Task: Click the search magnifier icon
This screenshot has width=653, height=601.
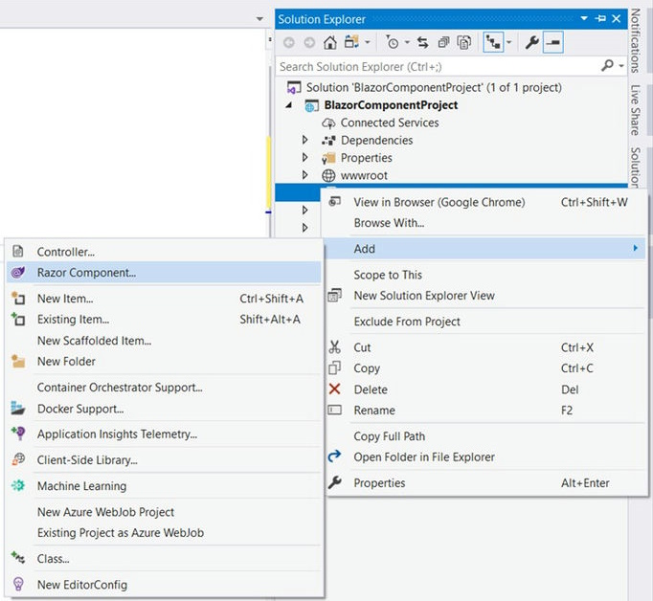Action: [x=608, y=65]
